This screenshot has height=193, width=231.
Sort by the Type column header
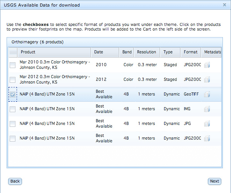(170, 52)
